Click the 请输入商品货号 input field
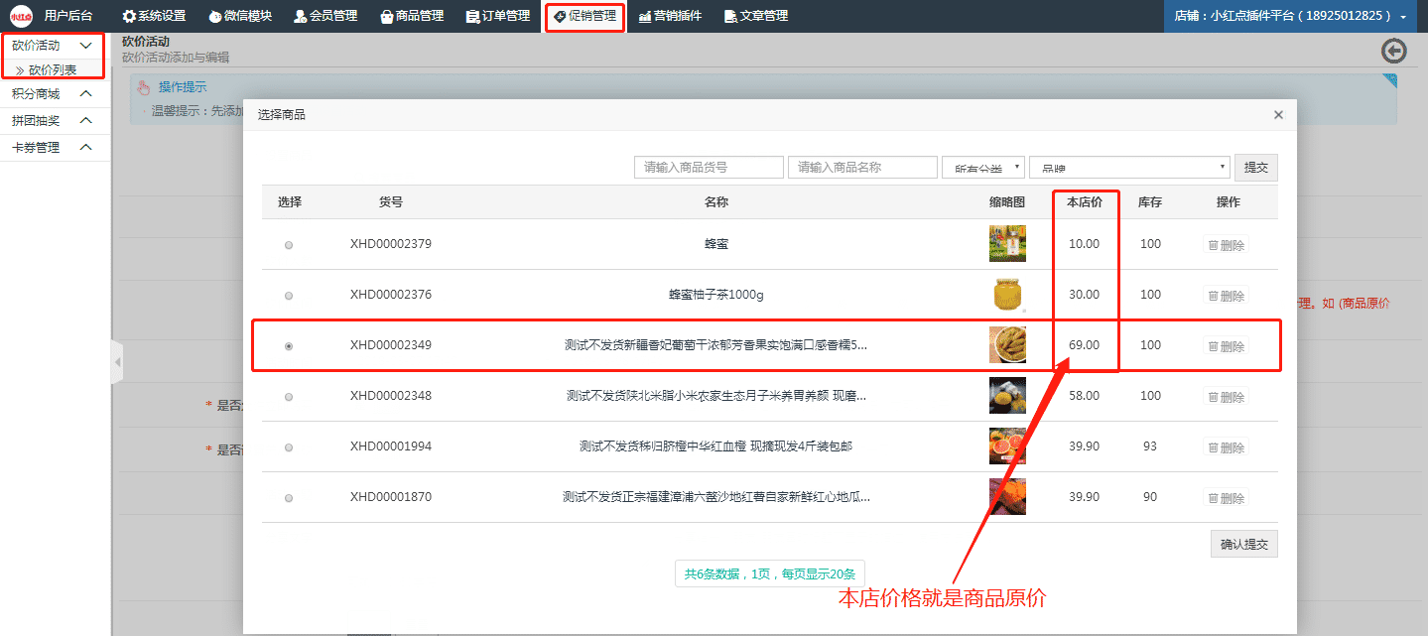This screenshot has width=1428, height=636. coord(709,168)
